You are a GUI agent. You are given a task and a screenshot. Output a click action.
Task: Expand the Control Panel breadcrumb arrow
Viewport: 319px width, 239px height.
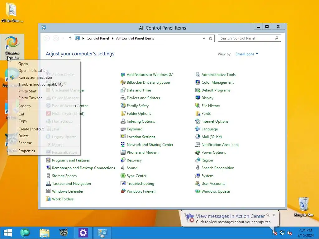[112, 38]
